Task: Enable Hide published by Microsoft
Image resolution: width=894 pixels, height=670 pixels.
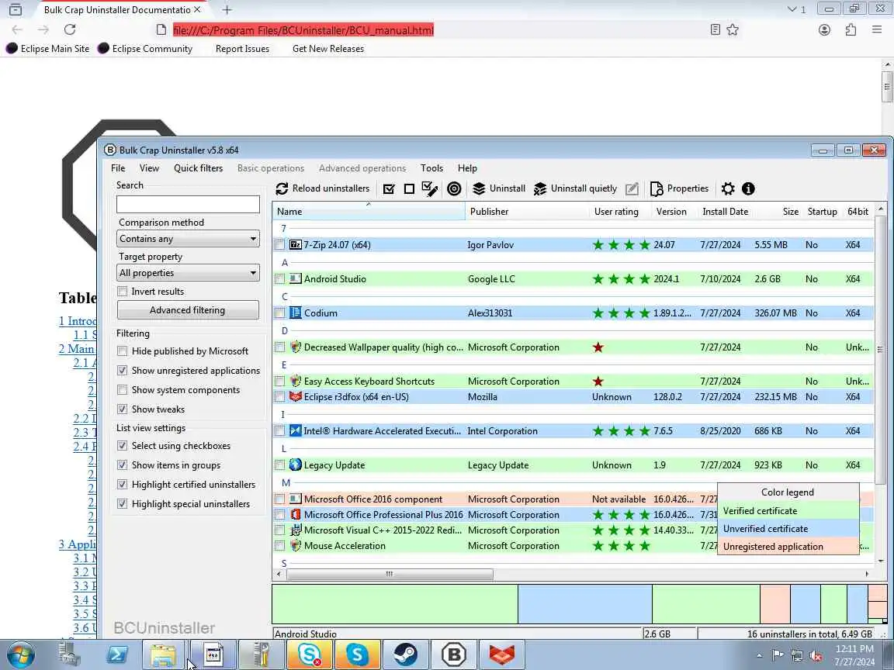Action: [x=122, y=351]
